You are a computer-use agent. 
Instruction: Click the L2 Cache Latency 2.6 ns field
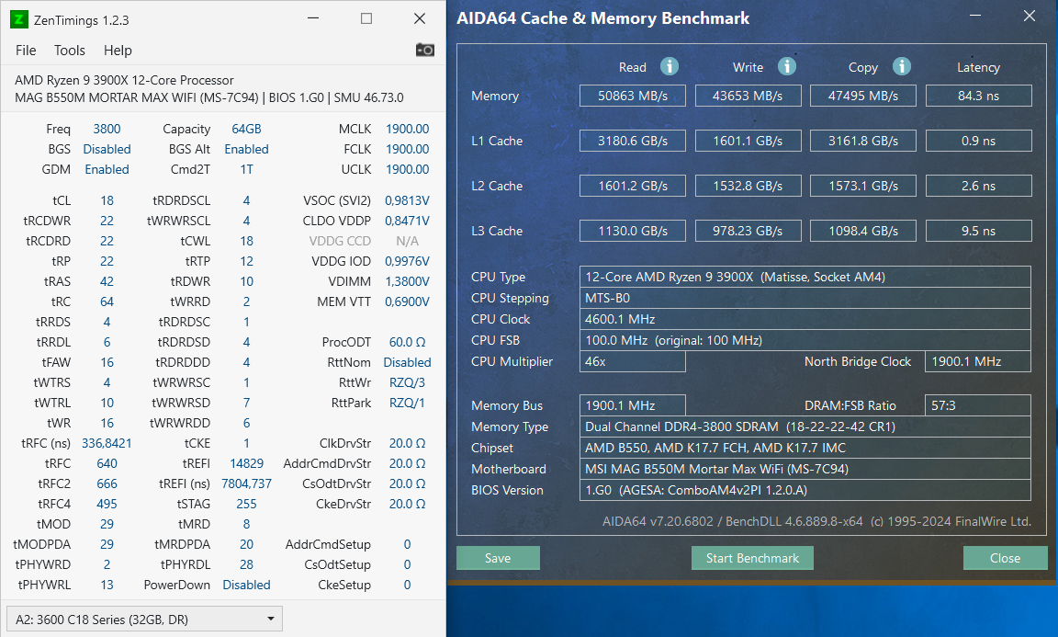[978, 186]
